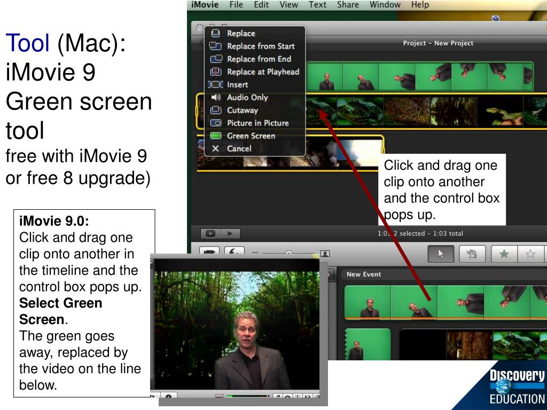Select frog frame in project jungle clip
The image size is (547, 410).
(x=360, y=111)
